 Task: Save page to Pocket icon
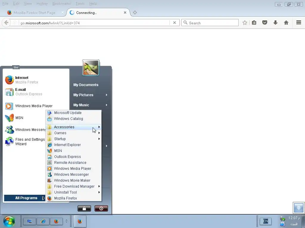tap(265, 23)
